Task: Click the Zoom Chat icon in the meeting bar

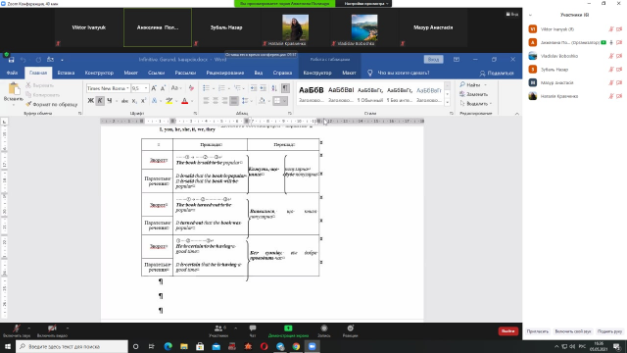Action: pos(253,328)
